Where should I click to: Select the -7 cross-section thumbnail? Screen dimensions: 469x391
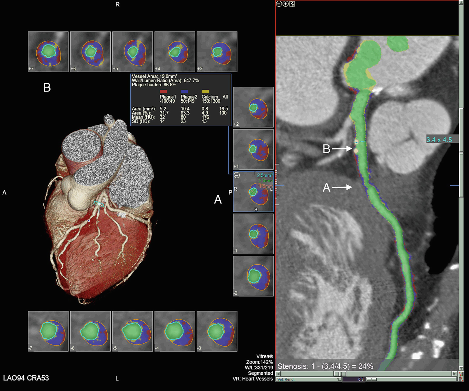pos(48,331)
